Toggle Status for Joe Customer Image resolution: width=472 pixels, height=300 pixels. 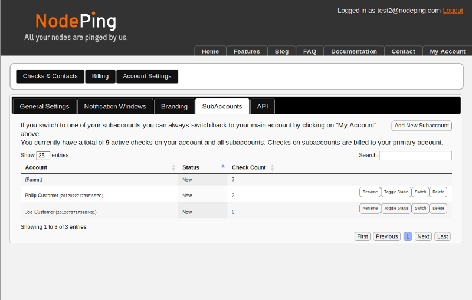coord(395,209)
